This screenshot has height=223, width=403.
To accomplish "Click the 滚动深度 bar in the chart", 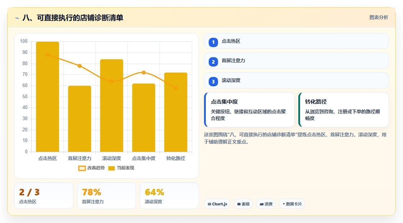I will (112, 106).
